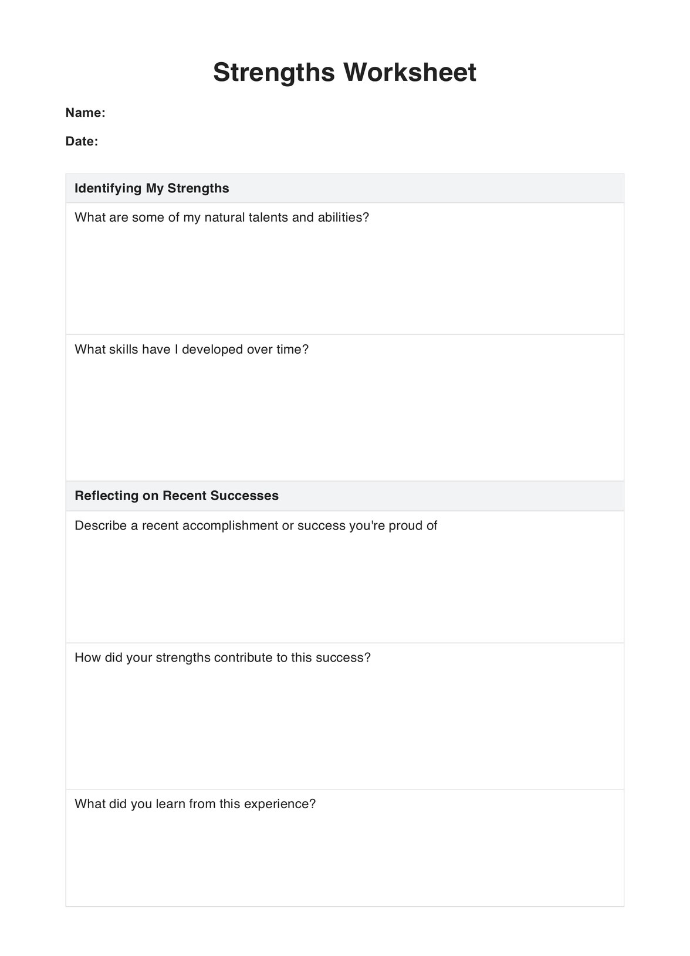Viewport: 690px width, 956px height.
Task: Select the 'Identifying My Strengths' section header
Action: click(151, 188)
